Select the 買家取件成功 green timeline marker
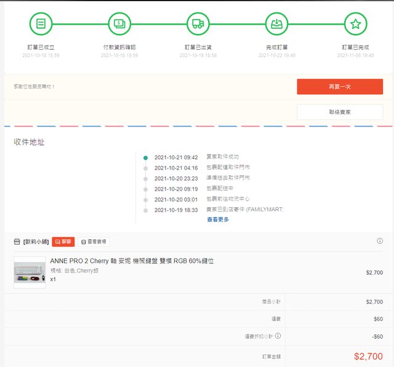The width and height of the screenshot is (394, 367). [x=145, y=157]
